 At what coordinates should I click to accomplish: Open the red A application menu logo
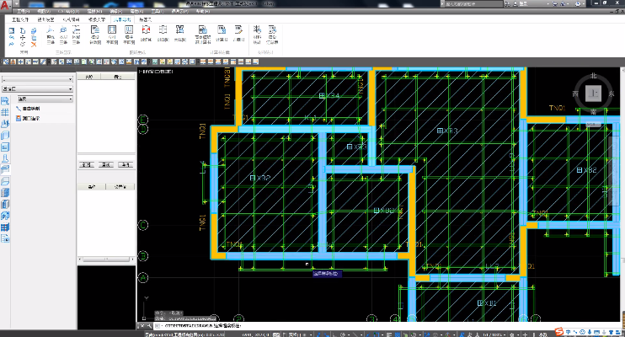5,6
